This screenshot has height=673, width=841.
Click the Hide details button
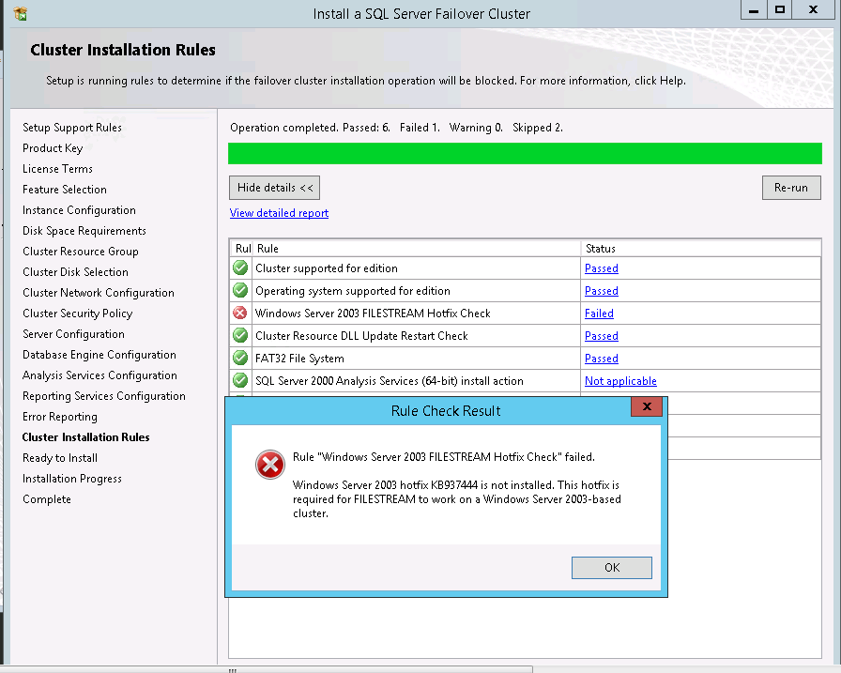point(275,188)
